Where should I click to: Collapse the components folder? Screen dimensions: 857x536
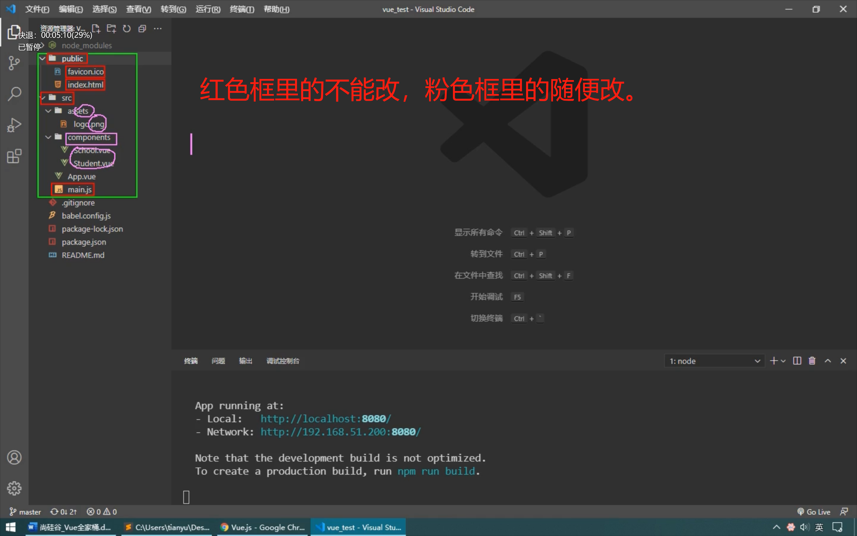[x=49, y=137]
